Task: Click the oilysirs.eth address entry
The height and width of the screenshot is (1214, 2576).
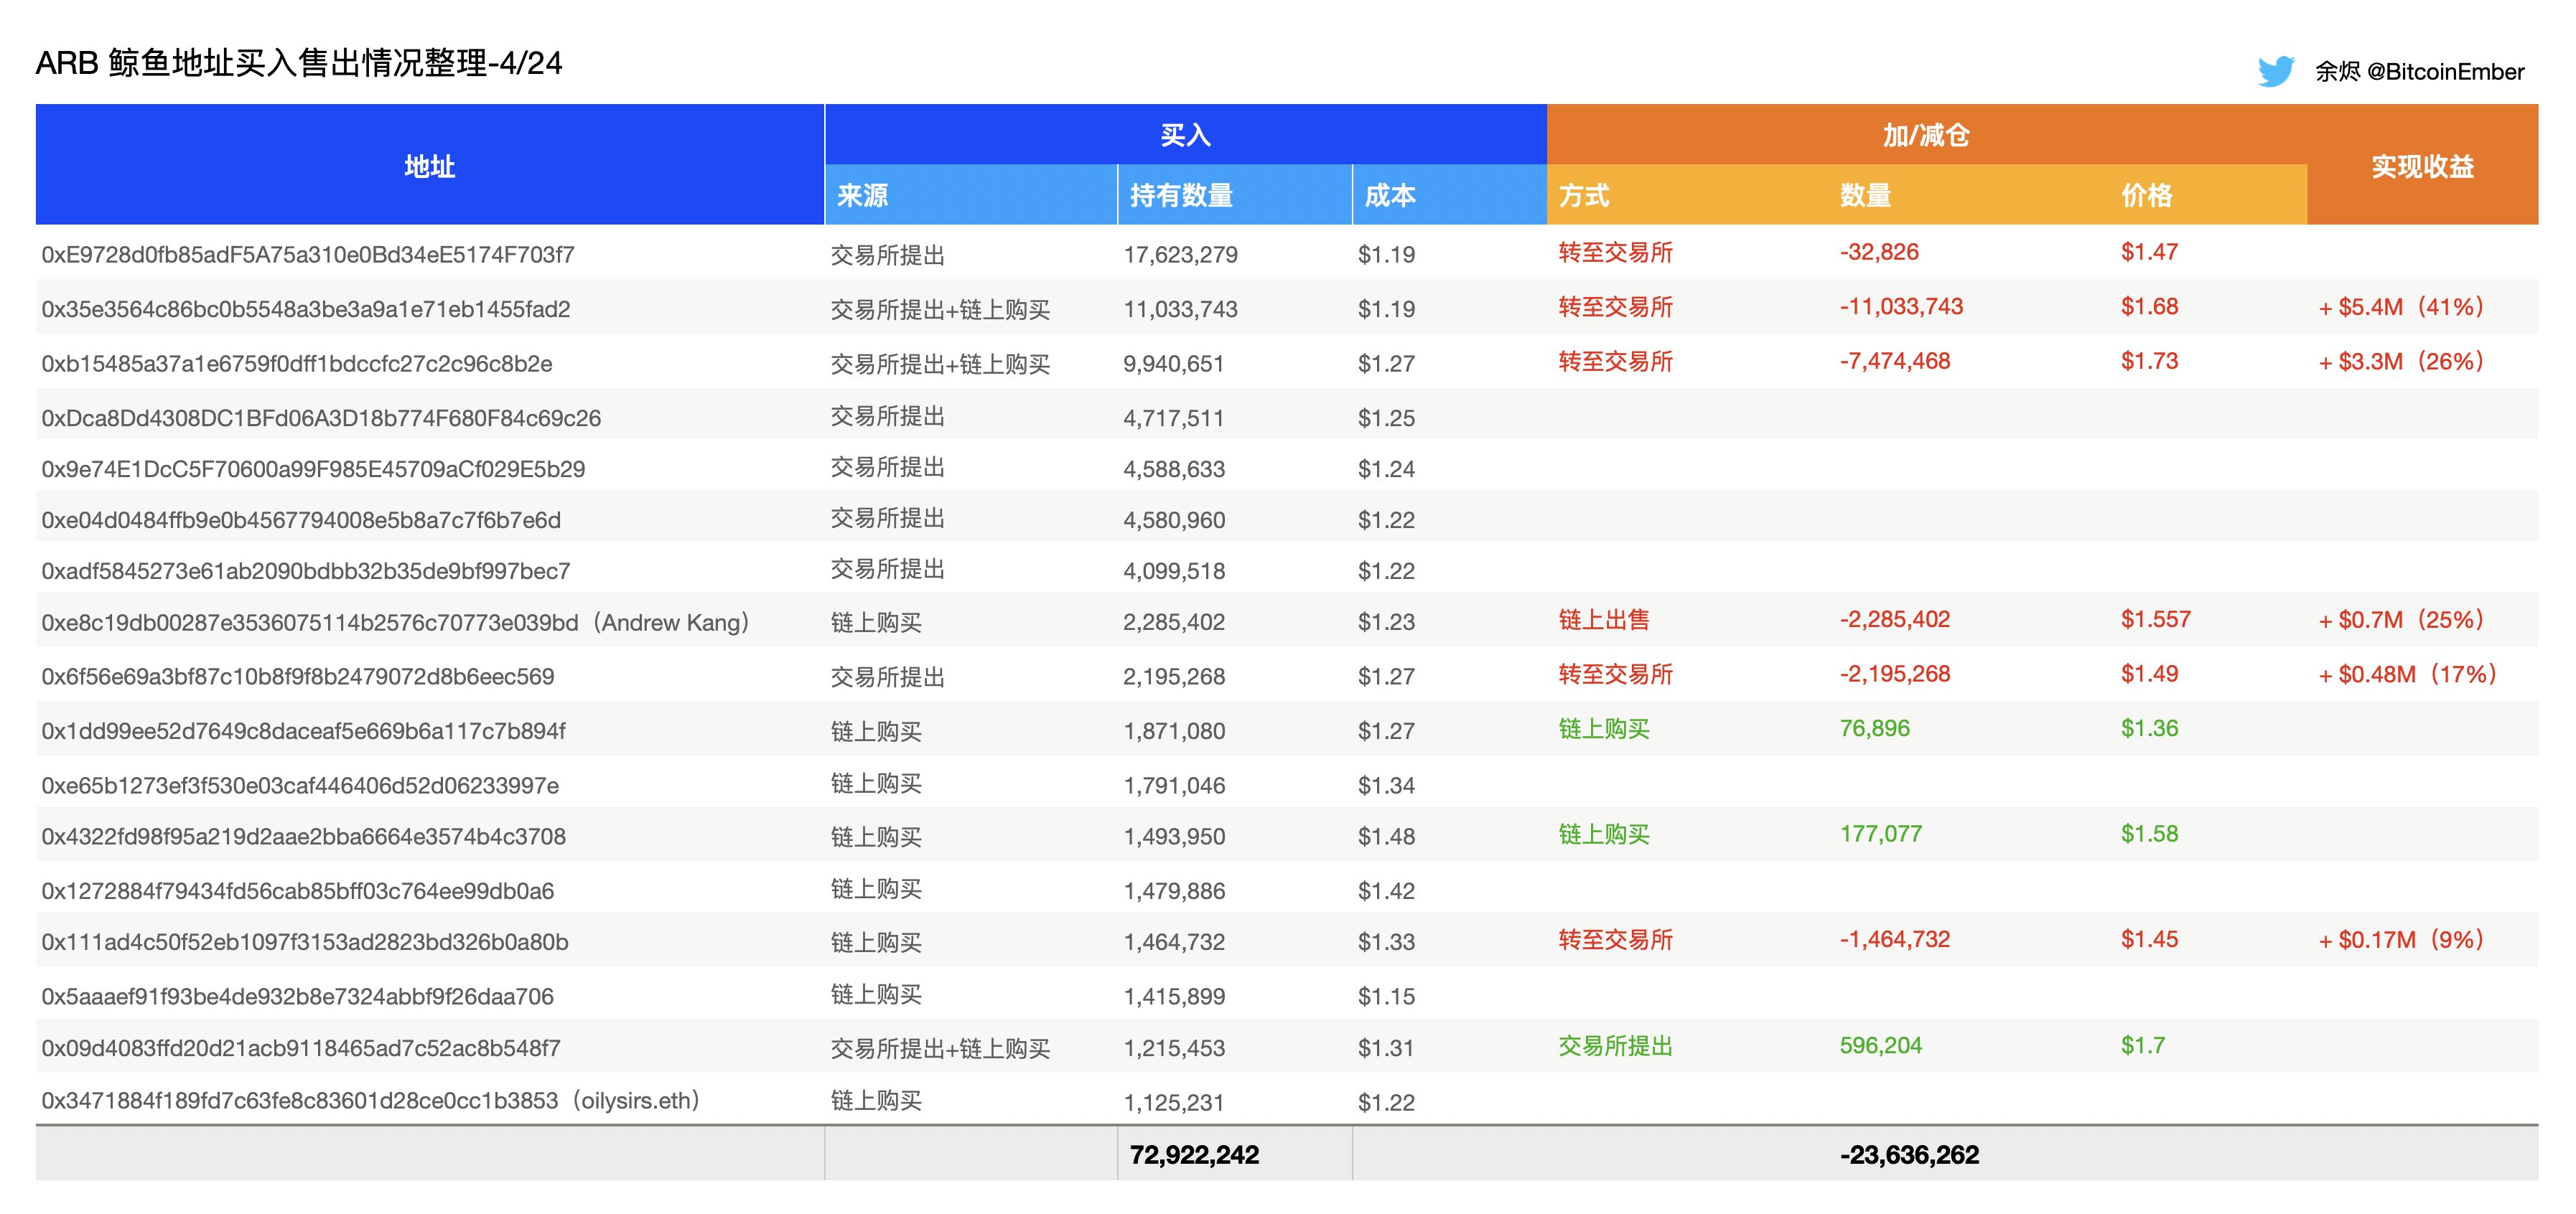Action: (371, 1101)
